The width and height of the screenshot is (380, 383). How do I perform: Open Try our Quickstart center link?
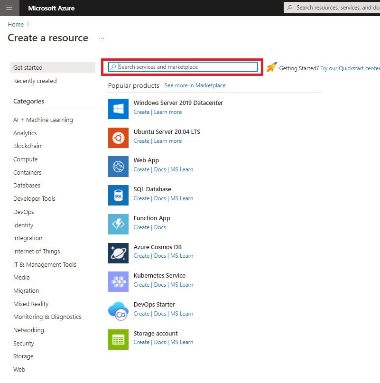pyautogui.click(x=350, y=68)
